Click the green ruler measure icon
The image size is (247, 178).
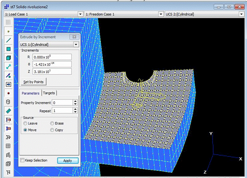(8, 111)
